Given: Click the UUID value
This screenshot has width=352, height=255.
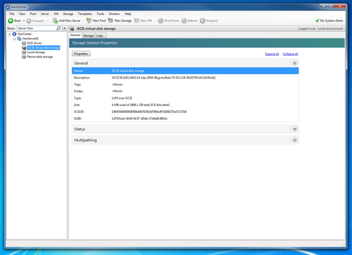Looking at the screenshot, I should point(139,118).
